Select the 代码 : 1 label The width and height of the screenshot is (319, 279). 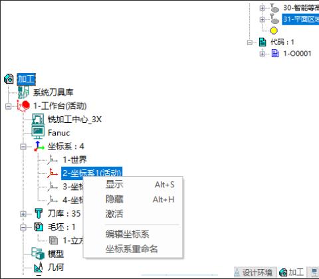tap(282, 42)
